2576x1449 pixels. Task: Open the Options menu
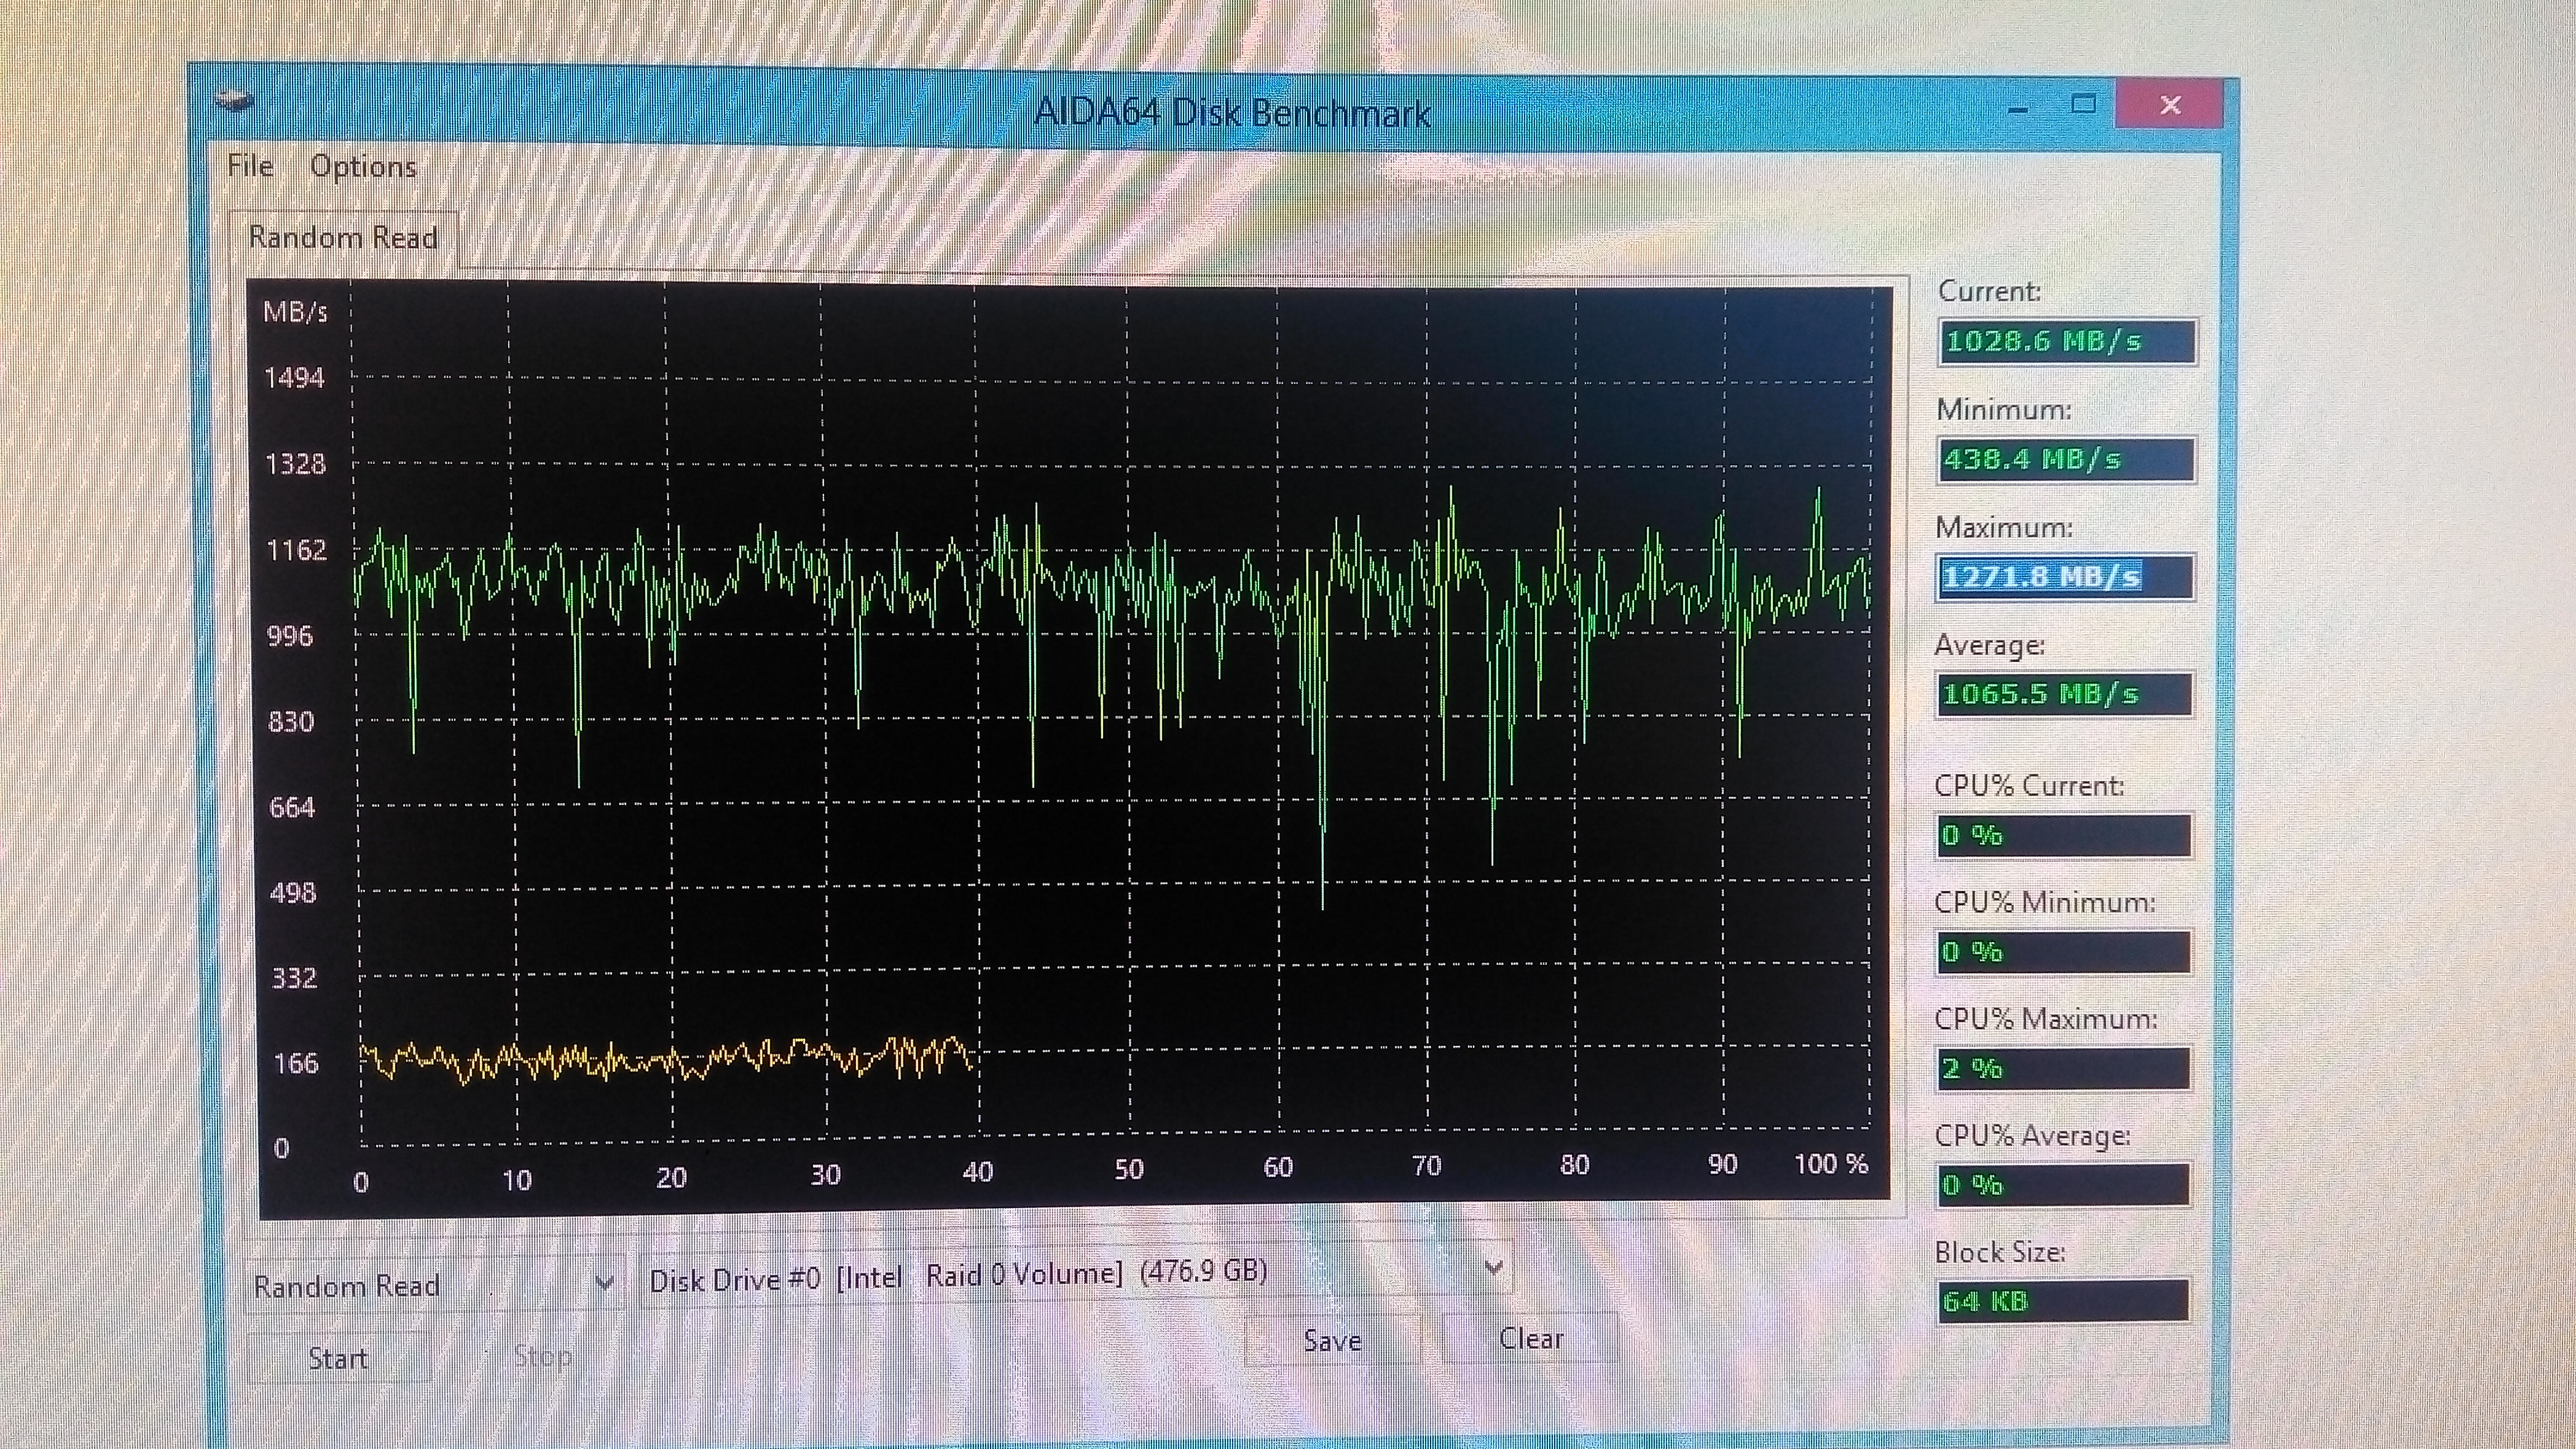[x=363, y=166]
